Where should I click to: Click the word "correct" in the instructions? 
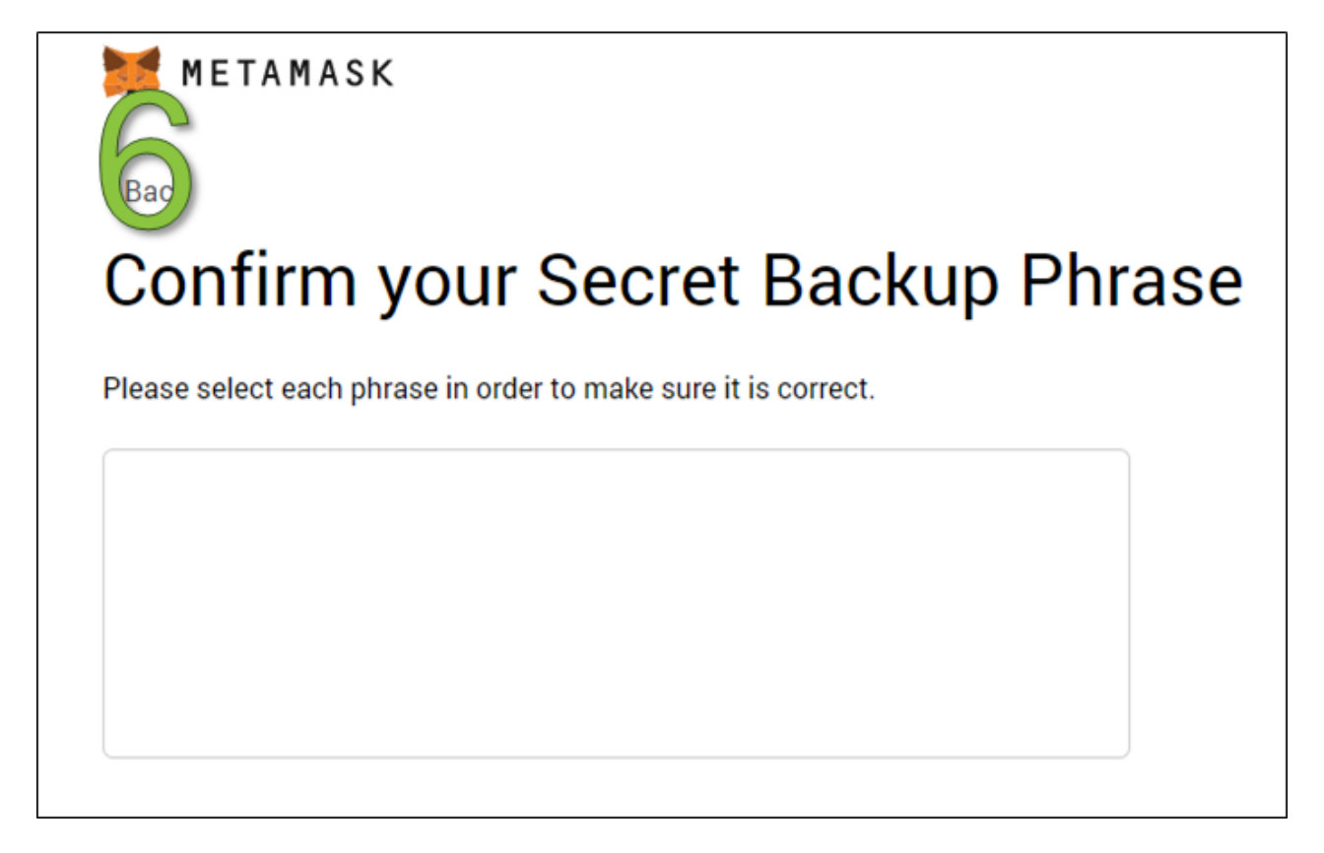pos(824,388)
